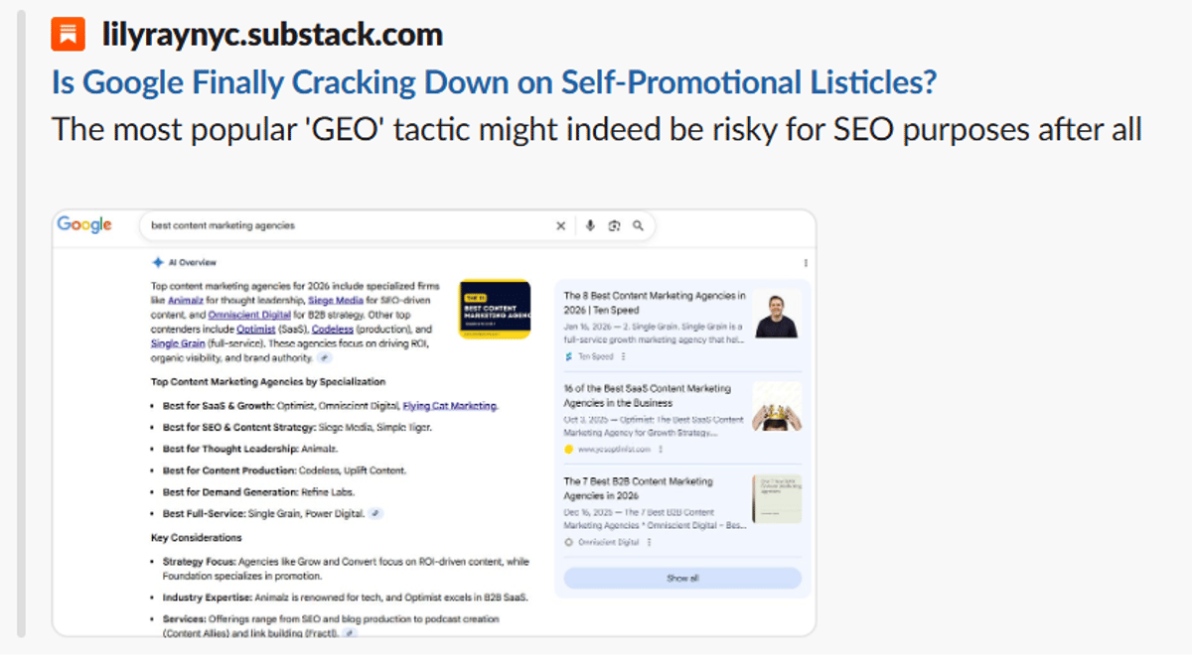Click the search magnifier icon

point(638,226)
